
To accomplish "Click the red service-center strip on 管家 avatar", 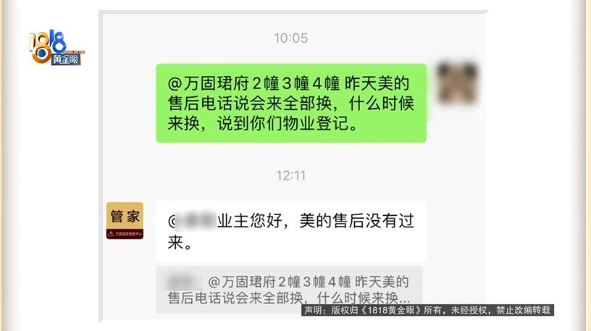I will pyautogui.click(x=125, y=234).
